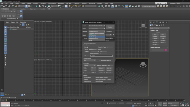Create a Teapot primitive
Image resolution: width=190 pixels, height=107 pixels.
click(155, 43)
